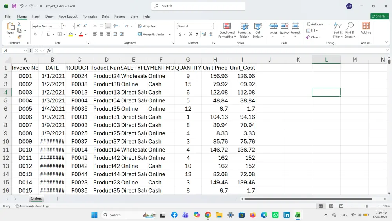Set Top Align vertical alignment
The height and width of the screenshot is (221, 392).
click(x=95, y=26)
